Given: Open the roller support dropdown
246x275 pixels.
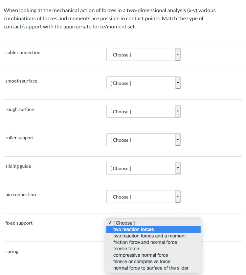Looking at the screenshot, I should (143, 140).
